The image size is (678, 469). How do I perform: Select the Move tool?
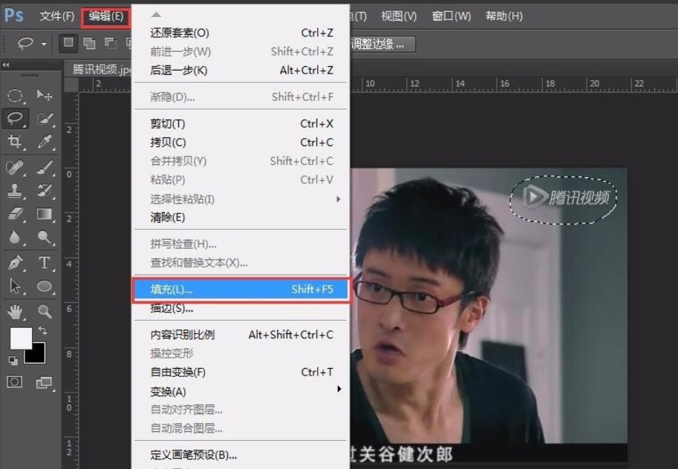click(44, 95)
